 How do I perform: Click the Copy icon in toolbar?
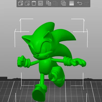pyautogui.click(x=49, y=3)
